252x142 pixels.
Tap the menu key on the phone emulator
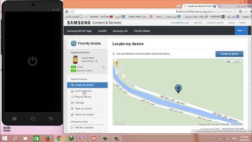pos(15,119)
